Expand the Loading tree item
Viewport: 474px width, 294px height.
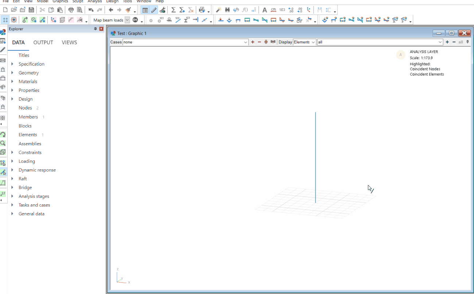(27, 161)
